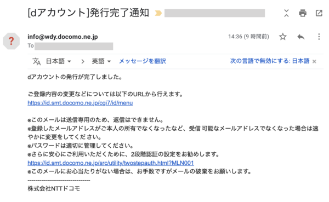Open the 日本語 source language dropdown
329x202 pixels.
(x=59, y=61)
